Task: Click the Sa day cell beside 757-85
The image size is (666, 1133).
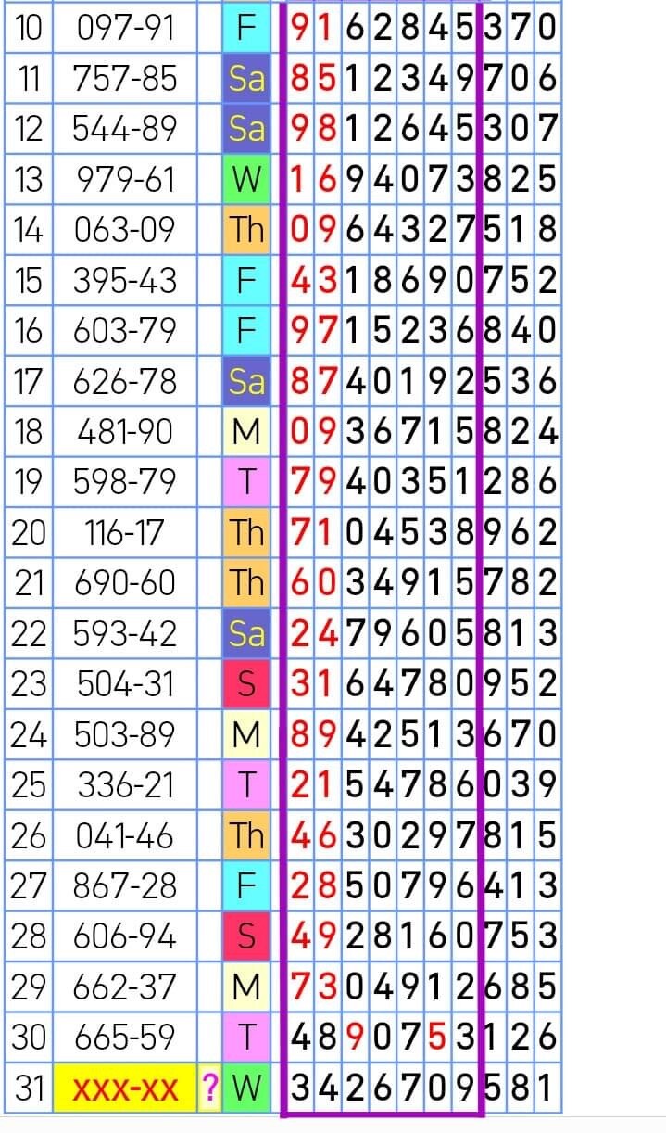Action: click(x=246, y=79)
